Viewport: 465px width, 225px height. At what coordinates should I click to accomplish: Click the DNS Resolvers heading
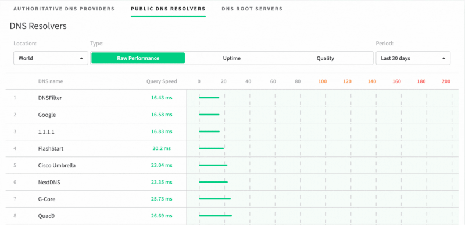click(38, 26)
